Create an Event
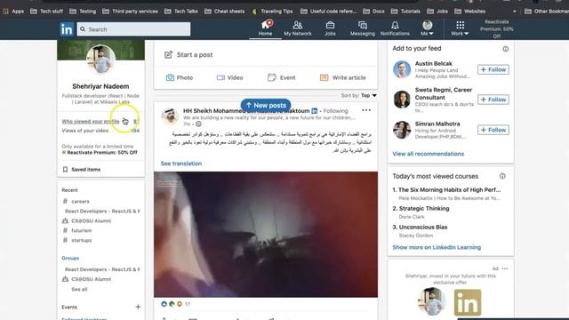This screenshot has height=320, width=569. point(282,77)
